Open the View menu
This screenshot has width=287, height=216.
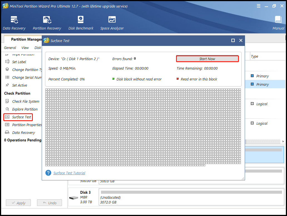[25, 48]
